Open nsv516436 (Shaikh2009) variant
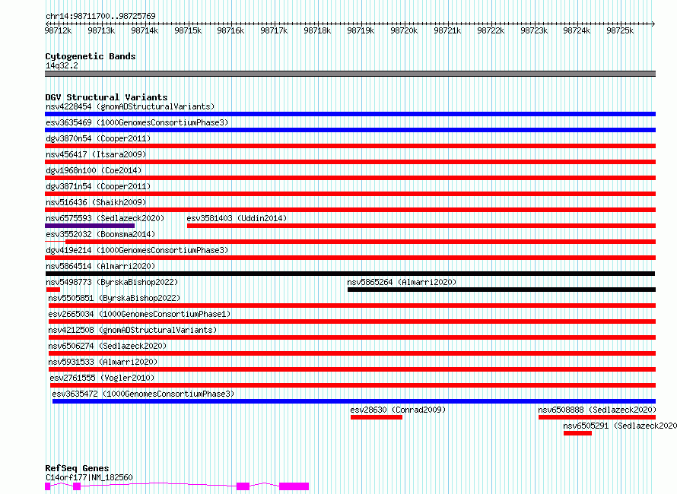 (x=96, y=202)
